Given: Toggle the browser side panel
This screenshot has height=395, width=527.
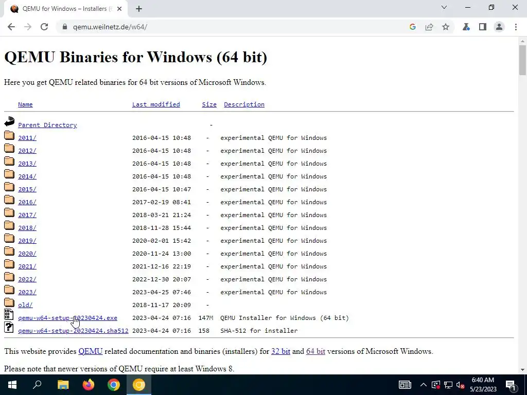Looking at the screenshot, I should click(x=483, y=27).
